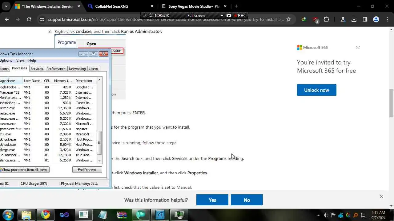Start recording with the REC button
The width and height of the screenshot is (394, 221).
(240, 15)
